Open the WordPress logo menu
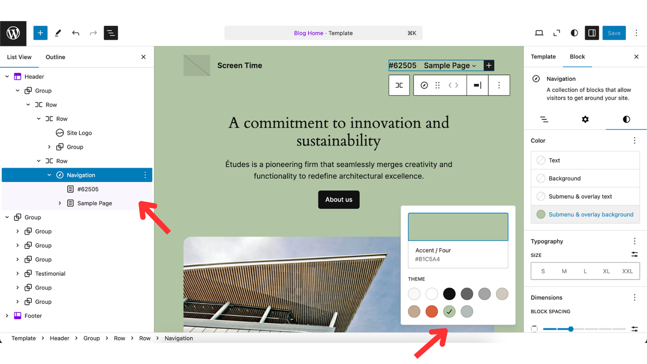Viewport: 647px width, 364px height. 13,33
